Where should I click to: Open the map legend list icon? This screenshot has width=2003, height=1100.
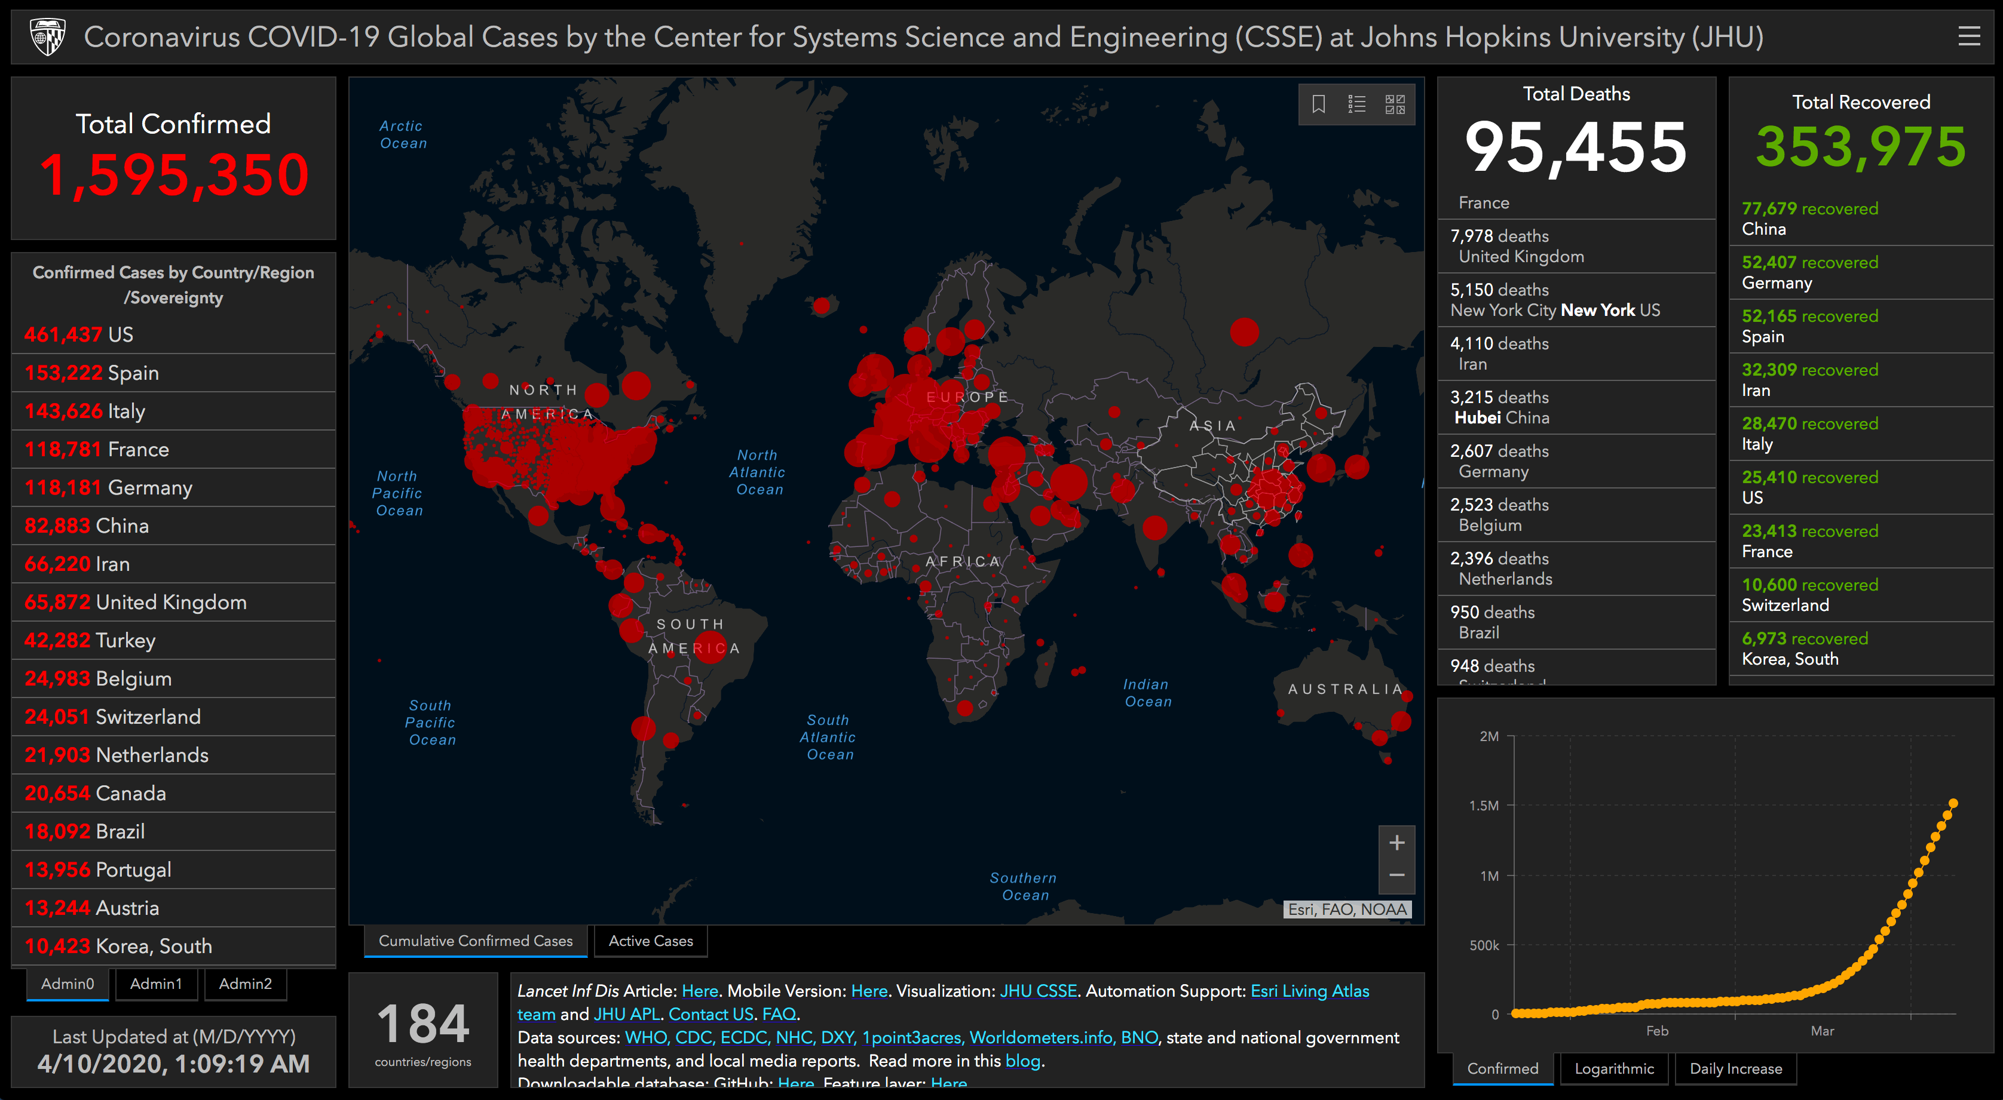coord(1356,104)
